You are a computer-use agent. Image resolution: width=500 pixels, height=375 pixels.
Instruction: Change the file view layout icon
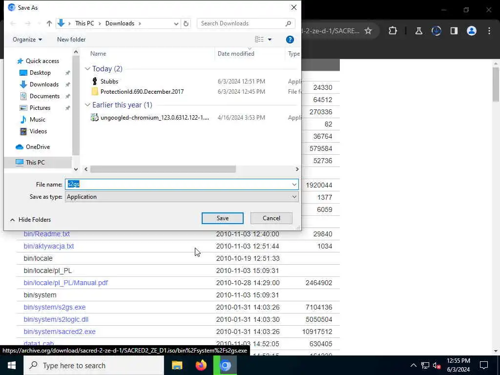pyautogui.click(x=259, y=40)
